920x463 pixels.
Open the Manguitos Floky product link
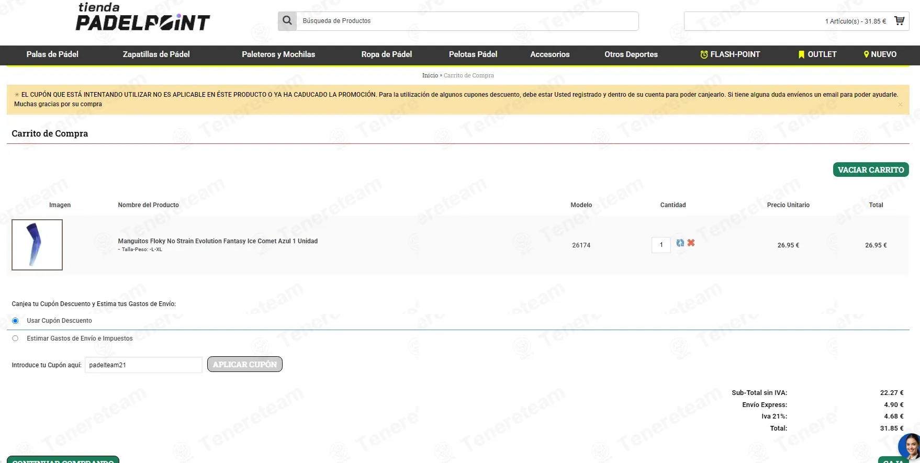218,241
